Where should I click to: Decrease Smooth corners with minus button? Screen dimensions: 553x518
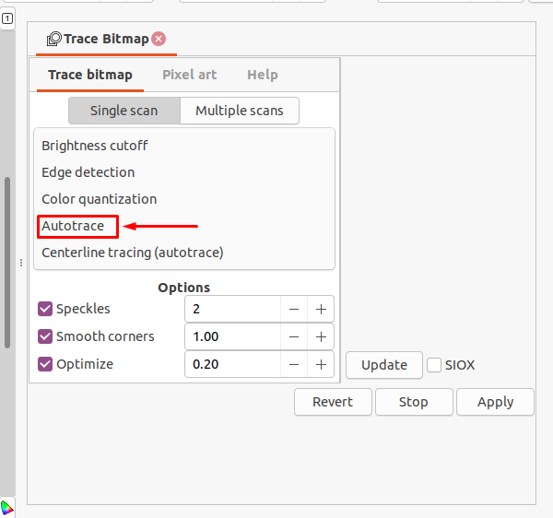[x=294, y=337]
